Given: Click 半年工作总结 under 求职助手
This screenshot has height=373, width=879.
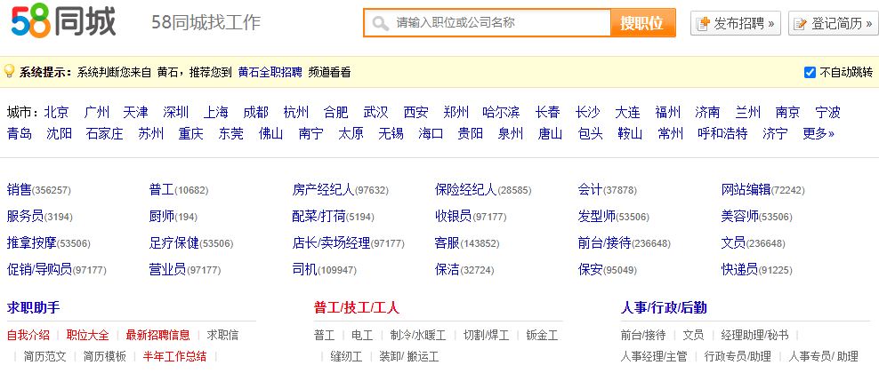Looking at the screenshot, I should (x=174, y=356).
